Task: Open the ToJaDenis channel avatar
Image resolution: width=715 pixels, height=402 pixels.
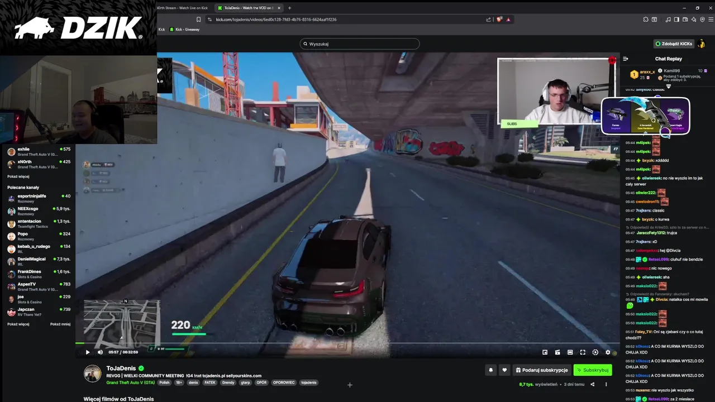Action: coord(93,374)
